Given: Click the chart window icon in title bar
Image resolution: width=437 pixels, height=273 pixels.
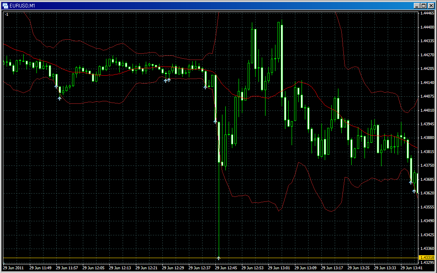Looking at the screenshot, I should [5, 5].
